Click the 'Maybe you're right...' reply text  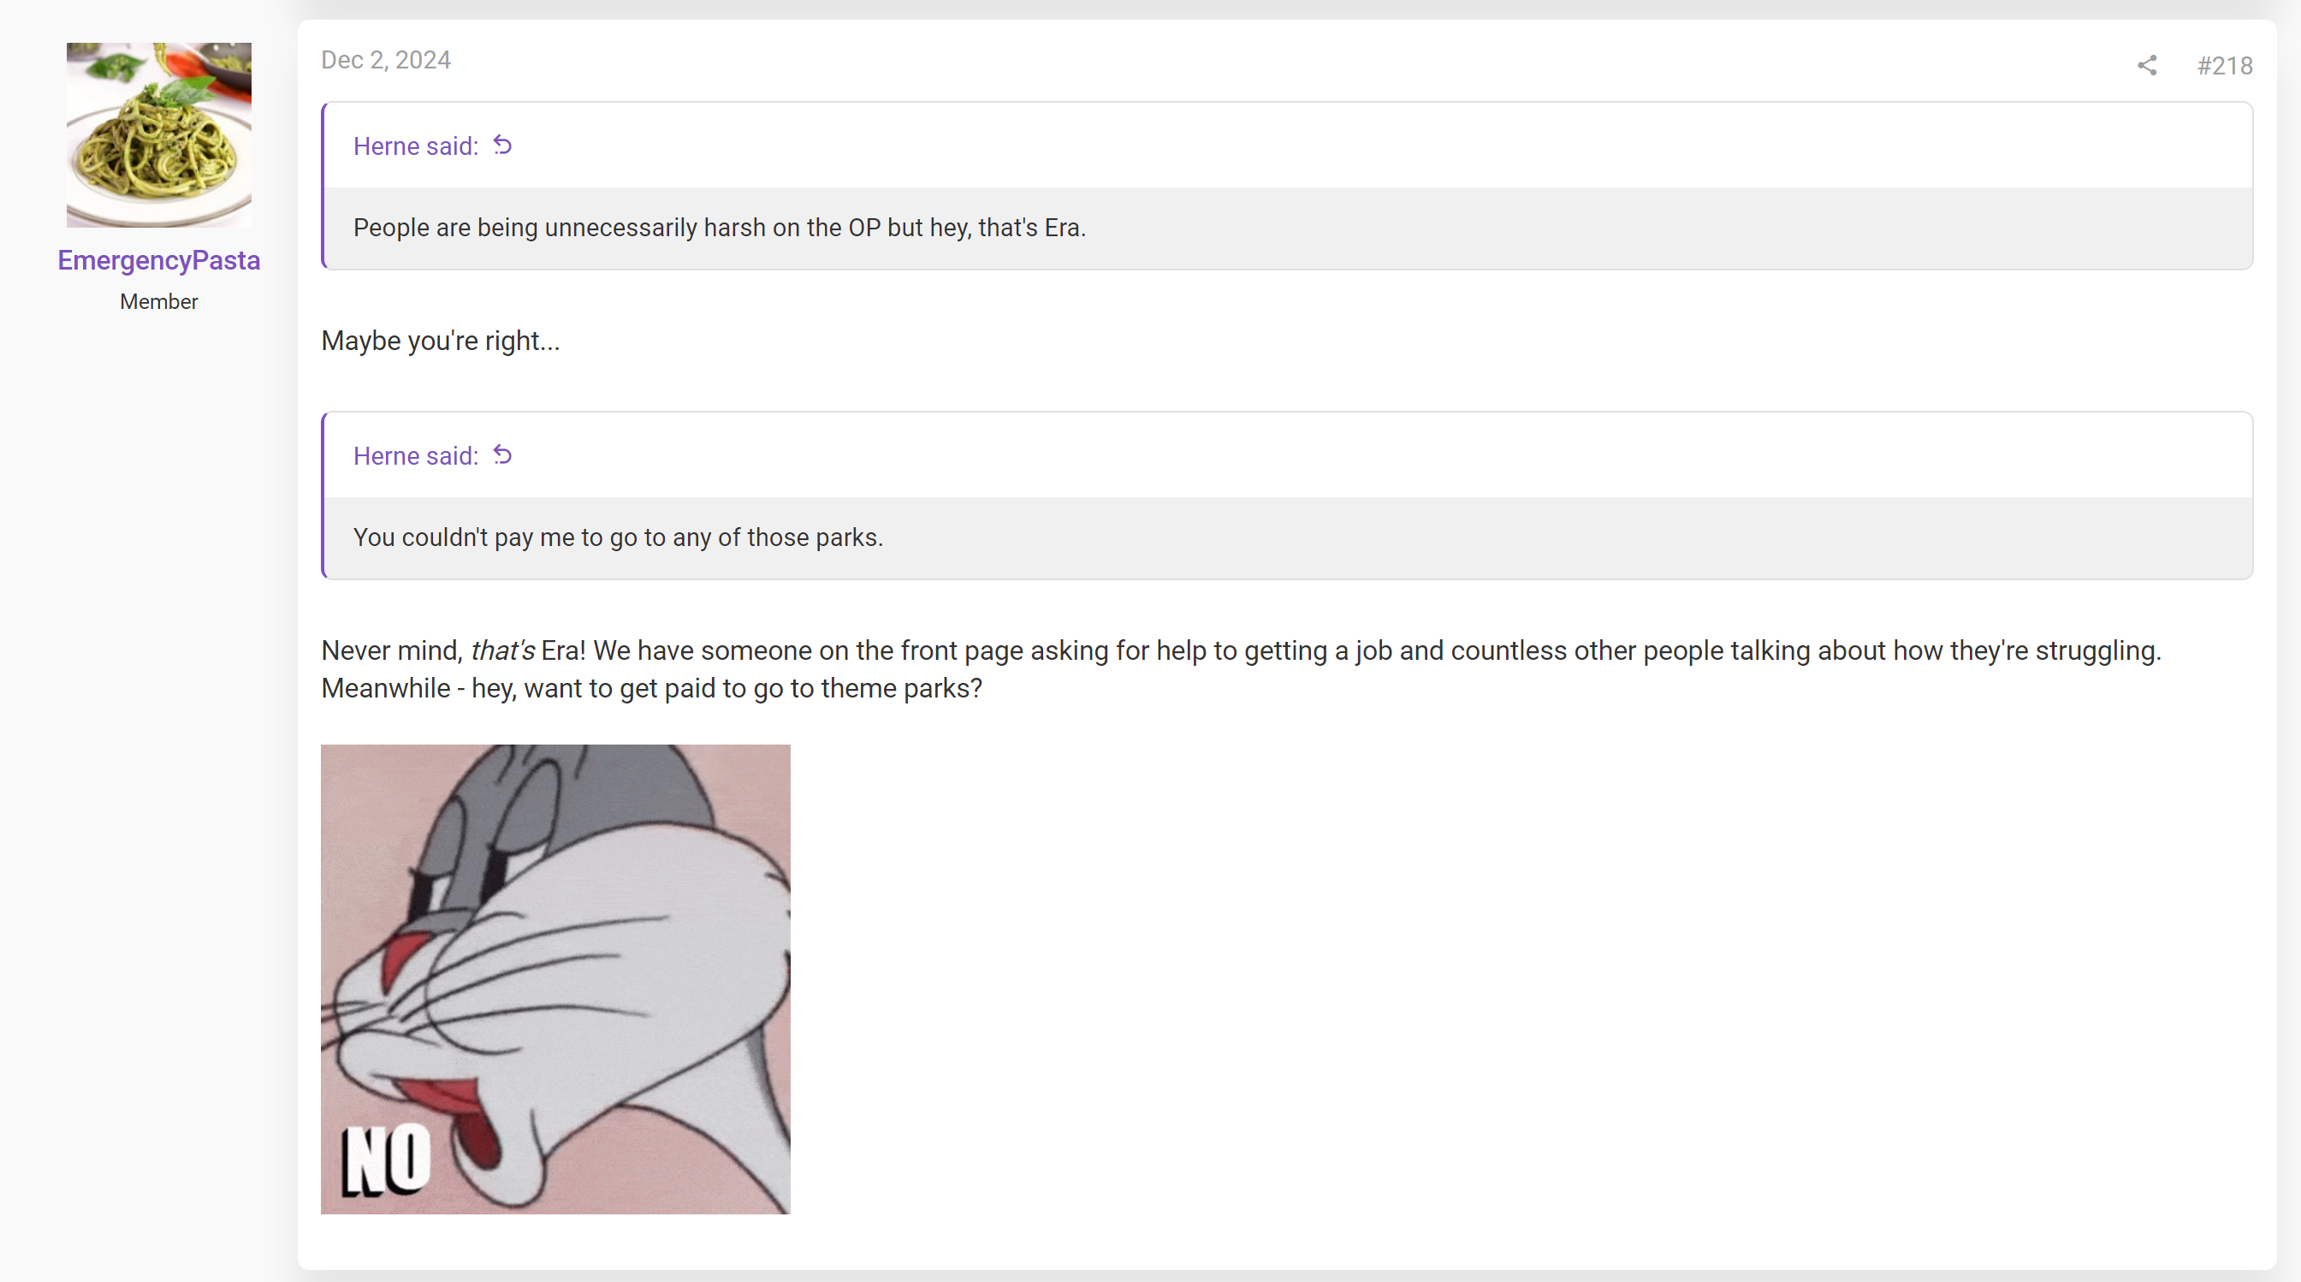click(441, 341)
